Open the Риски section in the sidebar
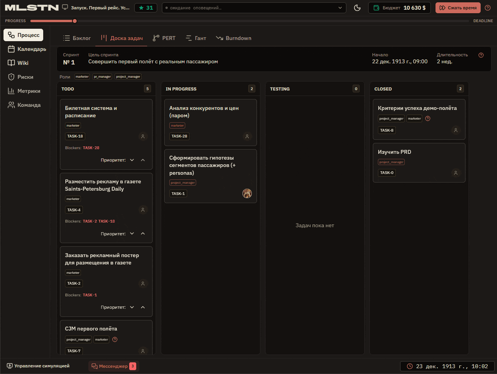 (x=21, y=77)
